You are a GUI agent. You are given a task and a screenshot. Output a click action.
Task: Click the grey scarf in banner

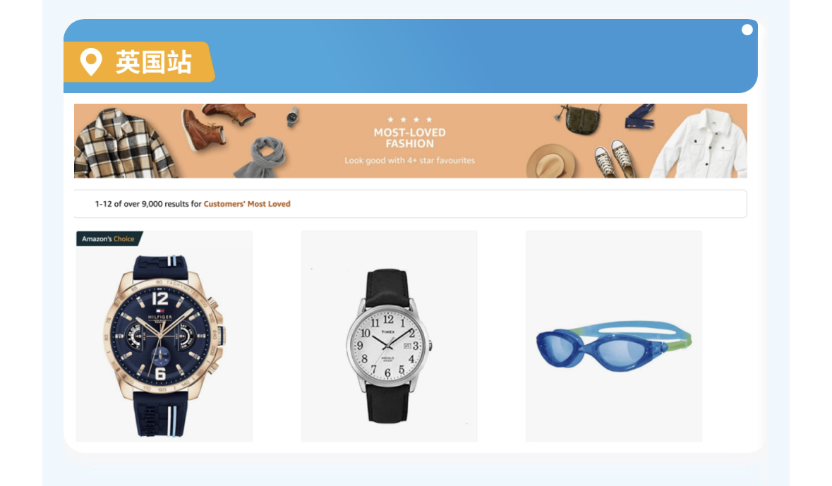262,157
